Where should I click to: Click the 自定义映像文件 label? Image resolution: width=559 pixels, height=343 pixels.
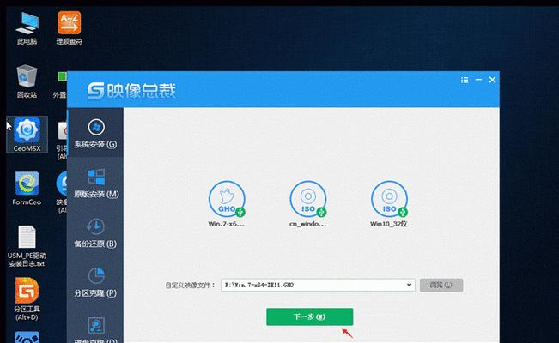(190, 286)
